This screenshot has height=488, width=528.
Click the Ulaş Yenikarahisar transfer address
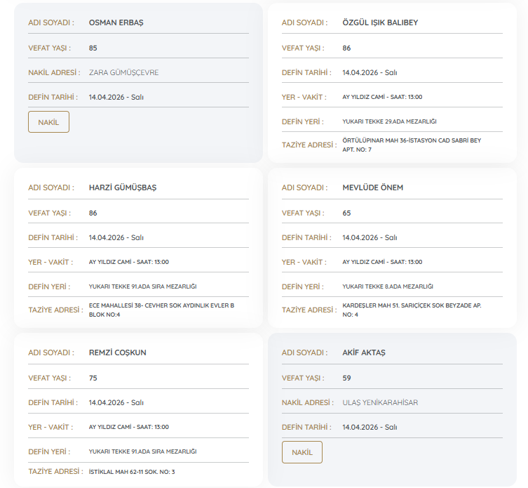coord(379,402)
